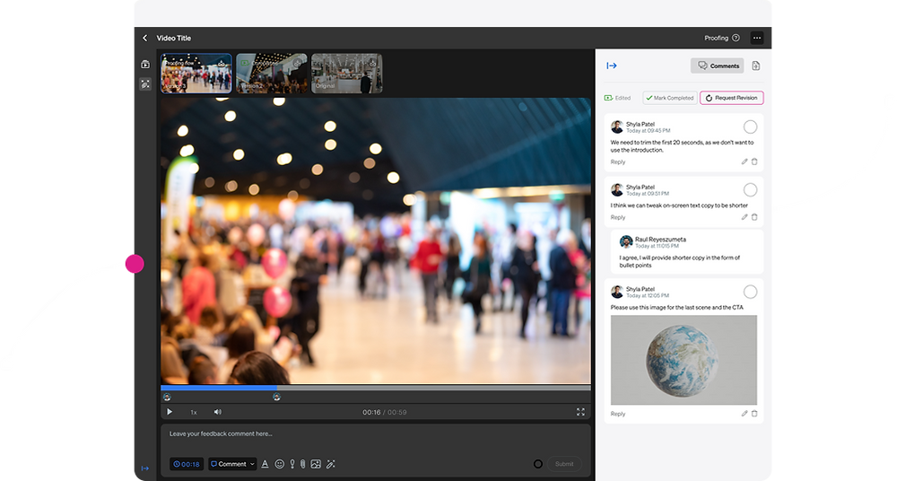Mute the video volume
This screenshot has height=481, width=897.
tap(217, 412)
